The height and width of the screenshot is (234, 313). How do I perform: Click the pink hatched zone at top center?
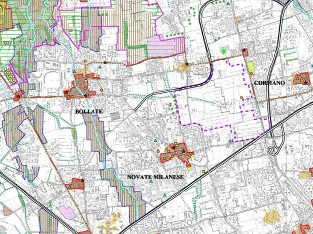[166, 46]
